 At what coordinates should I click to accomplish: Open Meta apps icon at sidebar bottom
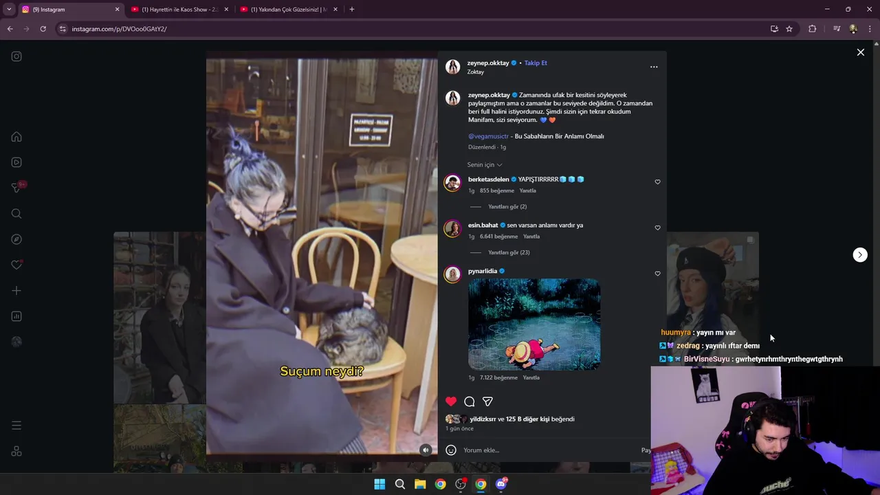16,451
